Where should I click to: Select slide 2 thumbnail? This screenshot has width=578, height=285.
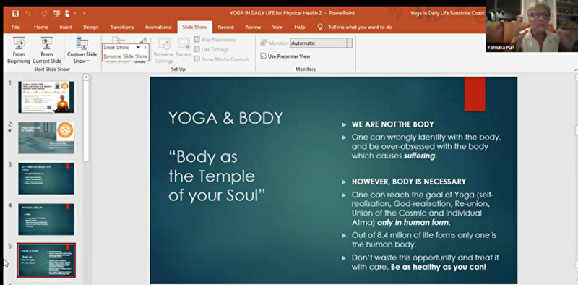tap(46, 137)
